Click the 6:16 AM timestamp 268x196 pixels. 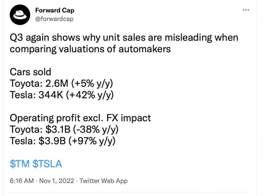22,181
